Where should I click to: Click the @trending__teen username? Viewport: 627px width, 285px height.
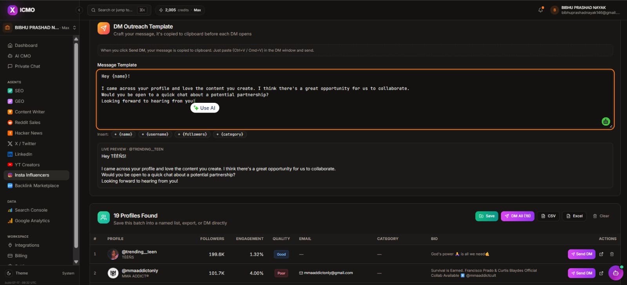[139, 252]
